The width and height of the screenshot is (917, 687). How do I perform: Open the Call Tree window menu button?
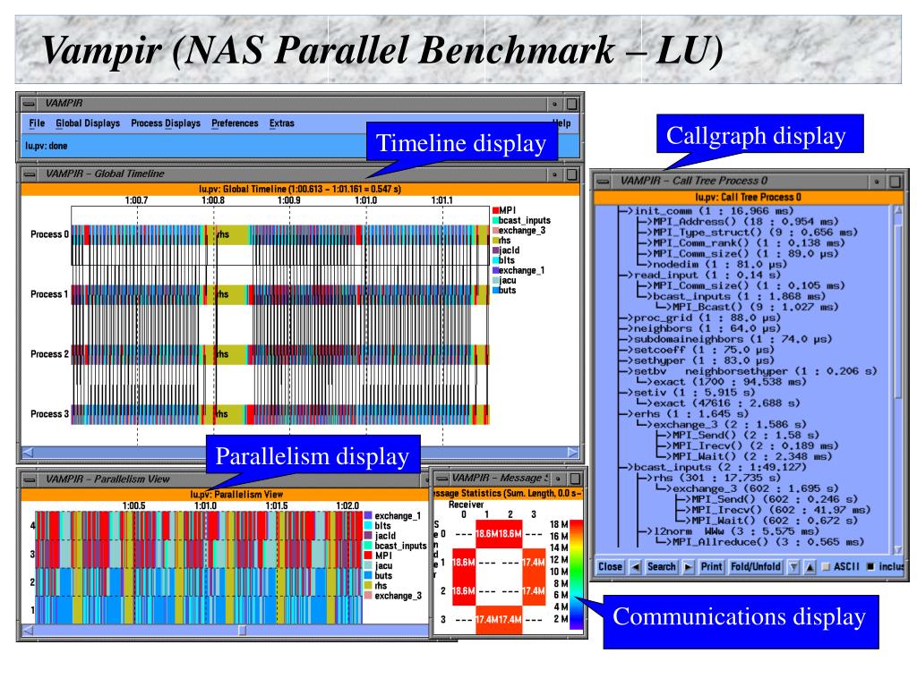tap(604, 181)
